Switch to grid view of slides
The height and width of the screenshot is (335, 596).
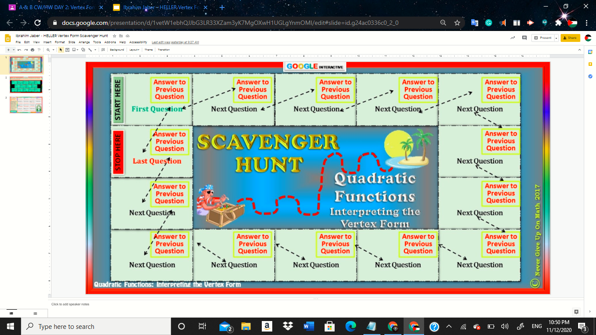click(x=34, y=313)
